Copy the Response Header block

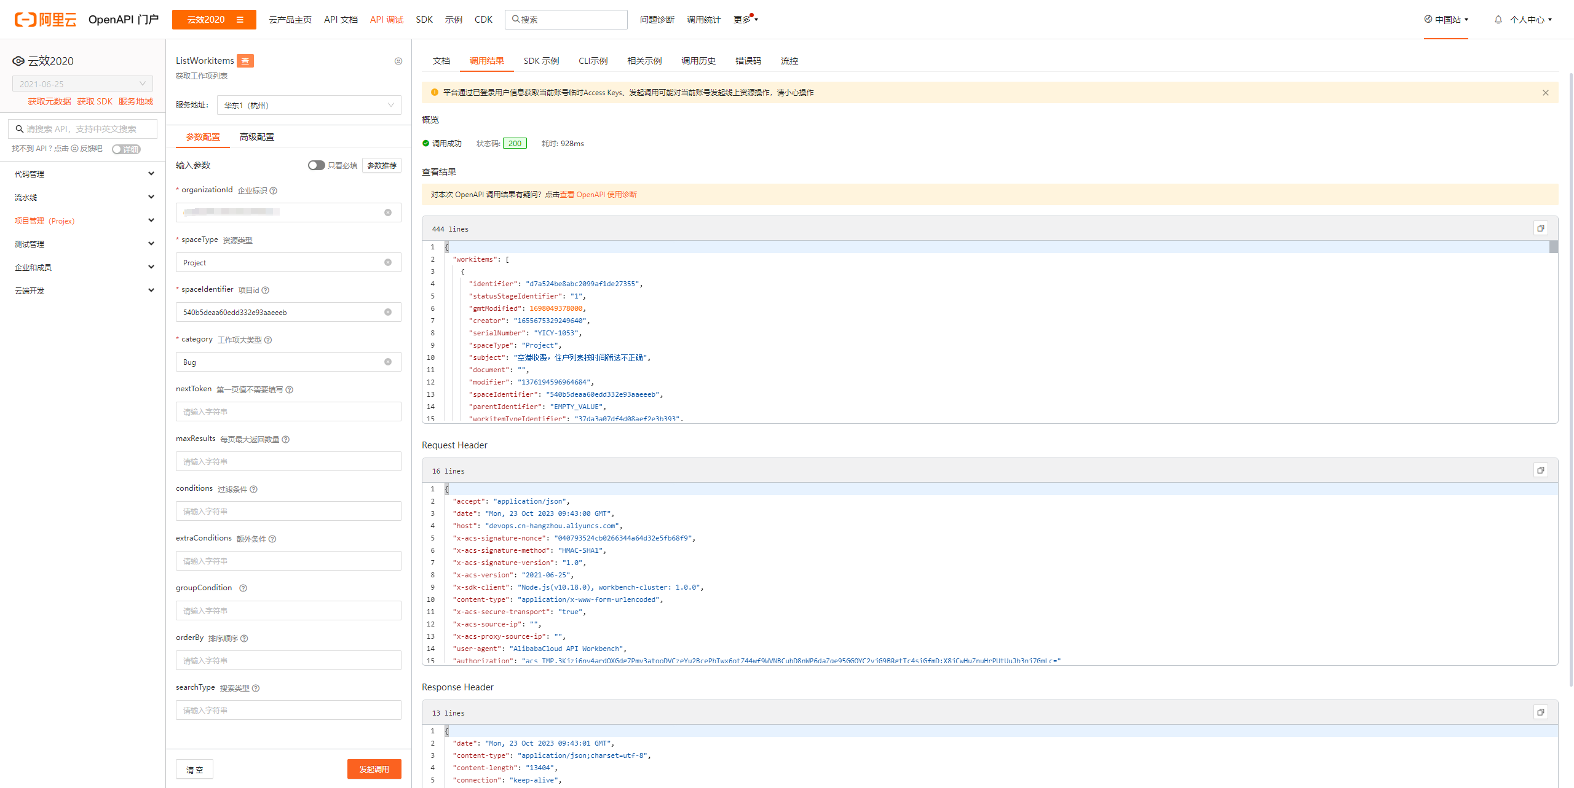pos(1541,712)
